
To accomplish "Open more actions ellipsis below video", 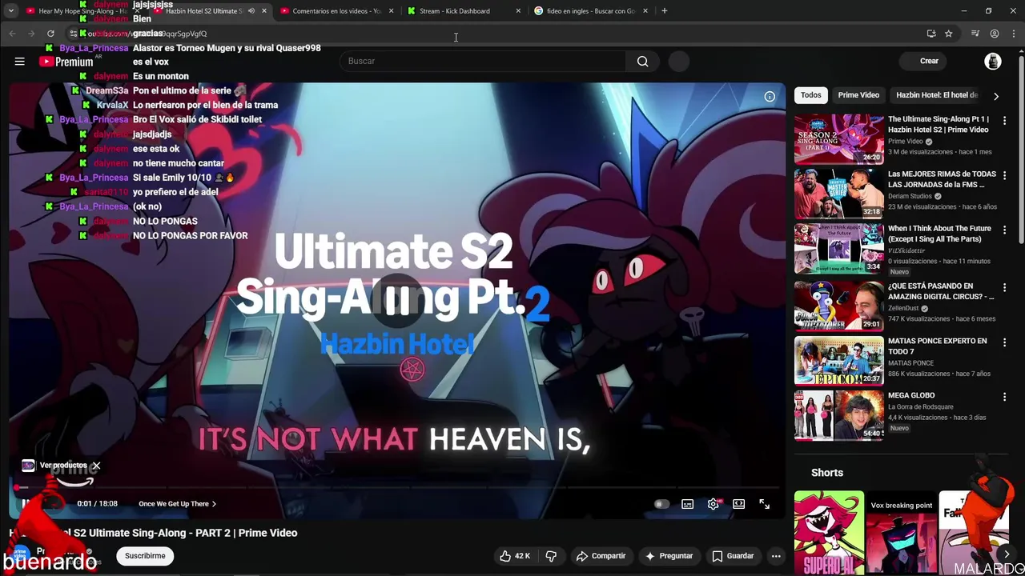I will (x=776, y=556).
